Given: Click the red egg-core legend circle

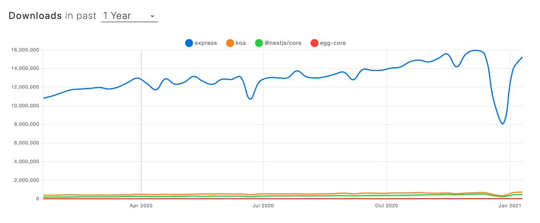Looking at the screenshot, I should coord(314,43).
